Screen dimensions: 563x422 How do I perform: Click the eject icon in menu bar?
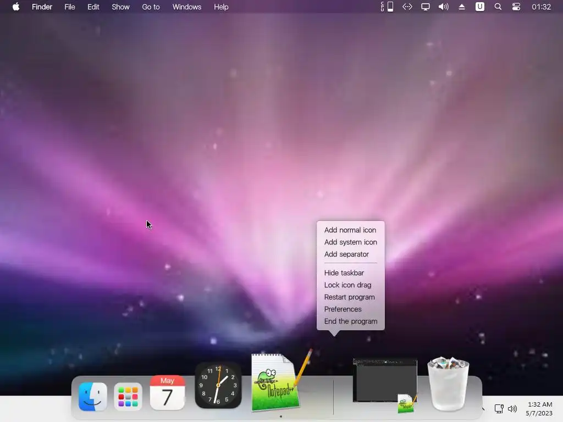(x=462, y=7)
